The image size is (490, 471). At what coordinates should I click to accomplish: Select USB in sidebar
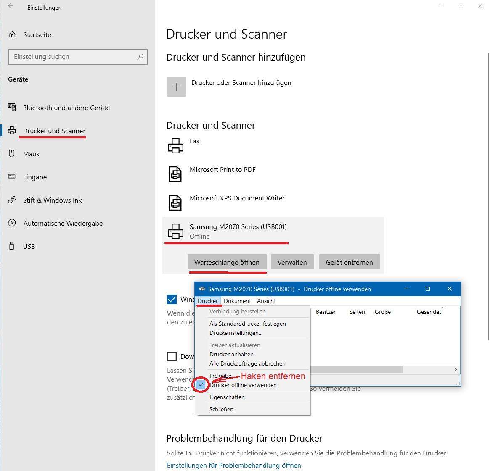point(29,246)
